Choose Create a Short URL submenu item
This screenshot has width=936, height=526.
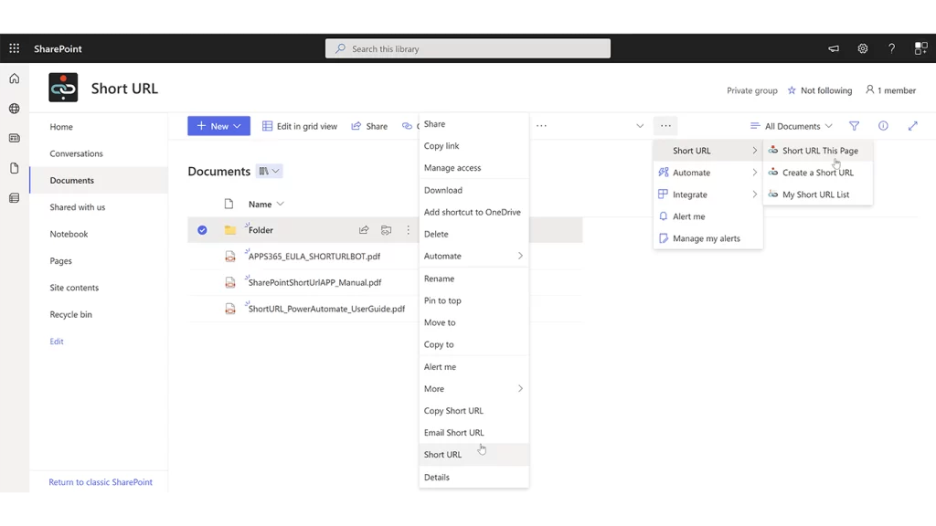coord(818,173)
